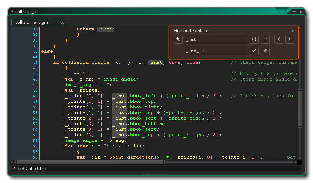Click the highlighted _inst on line 36
The width and height of the screenshot is (313, 183).
[x=105, y=29]
